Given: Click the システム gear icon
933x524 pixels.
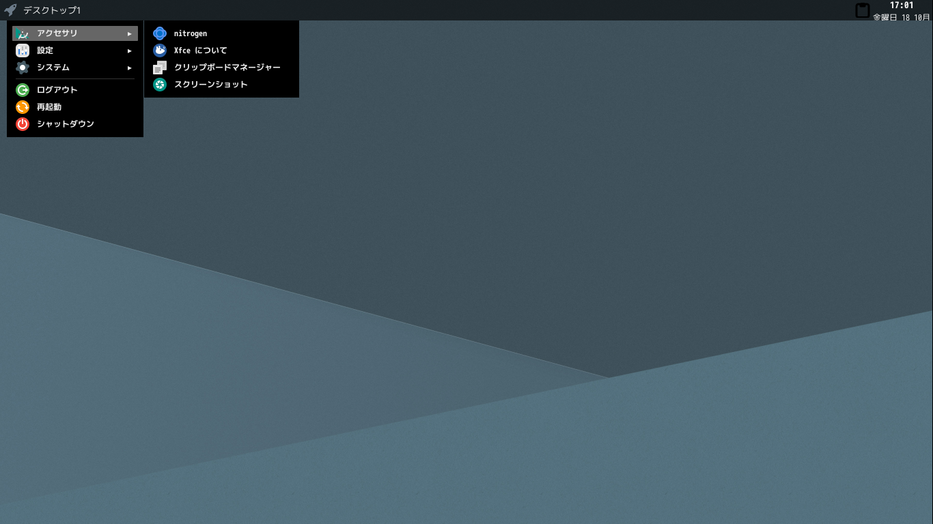Looking at the screenshot, I should (x=23, y=68).
